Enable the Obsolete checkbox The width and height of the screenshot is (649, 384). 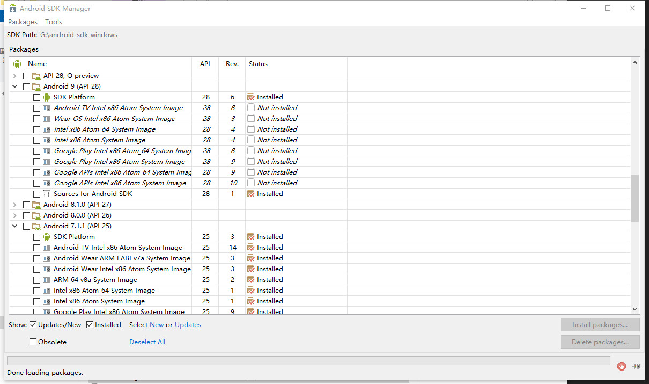point(33,342)
